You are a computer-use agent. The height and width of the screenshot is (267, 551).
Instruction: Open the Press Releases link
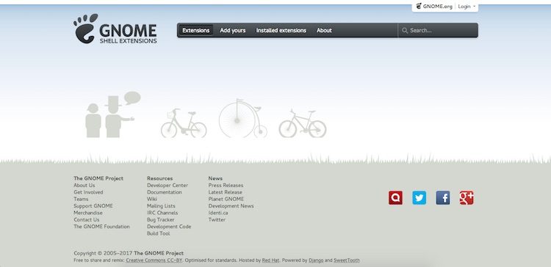coord(226,186)
